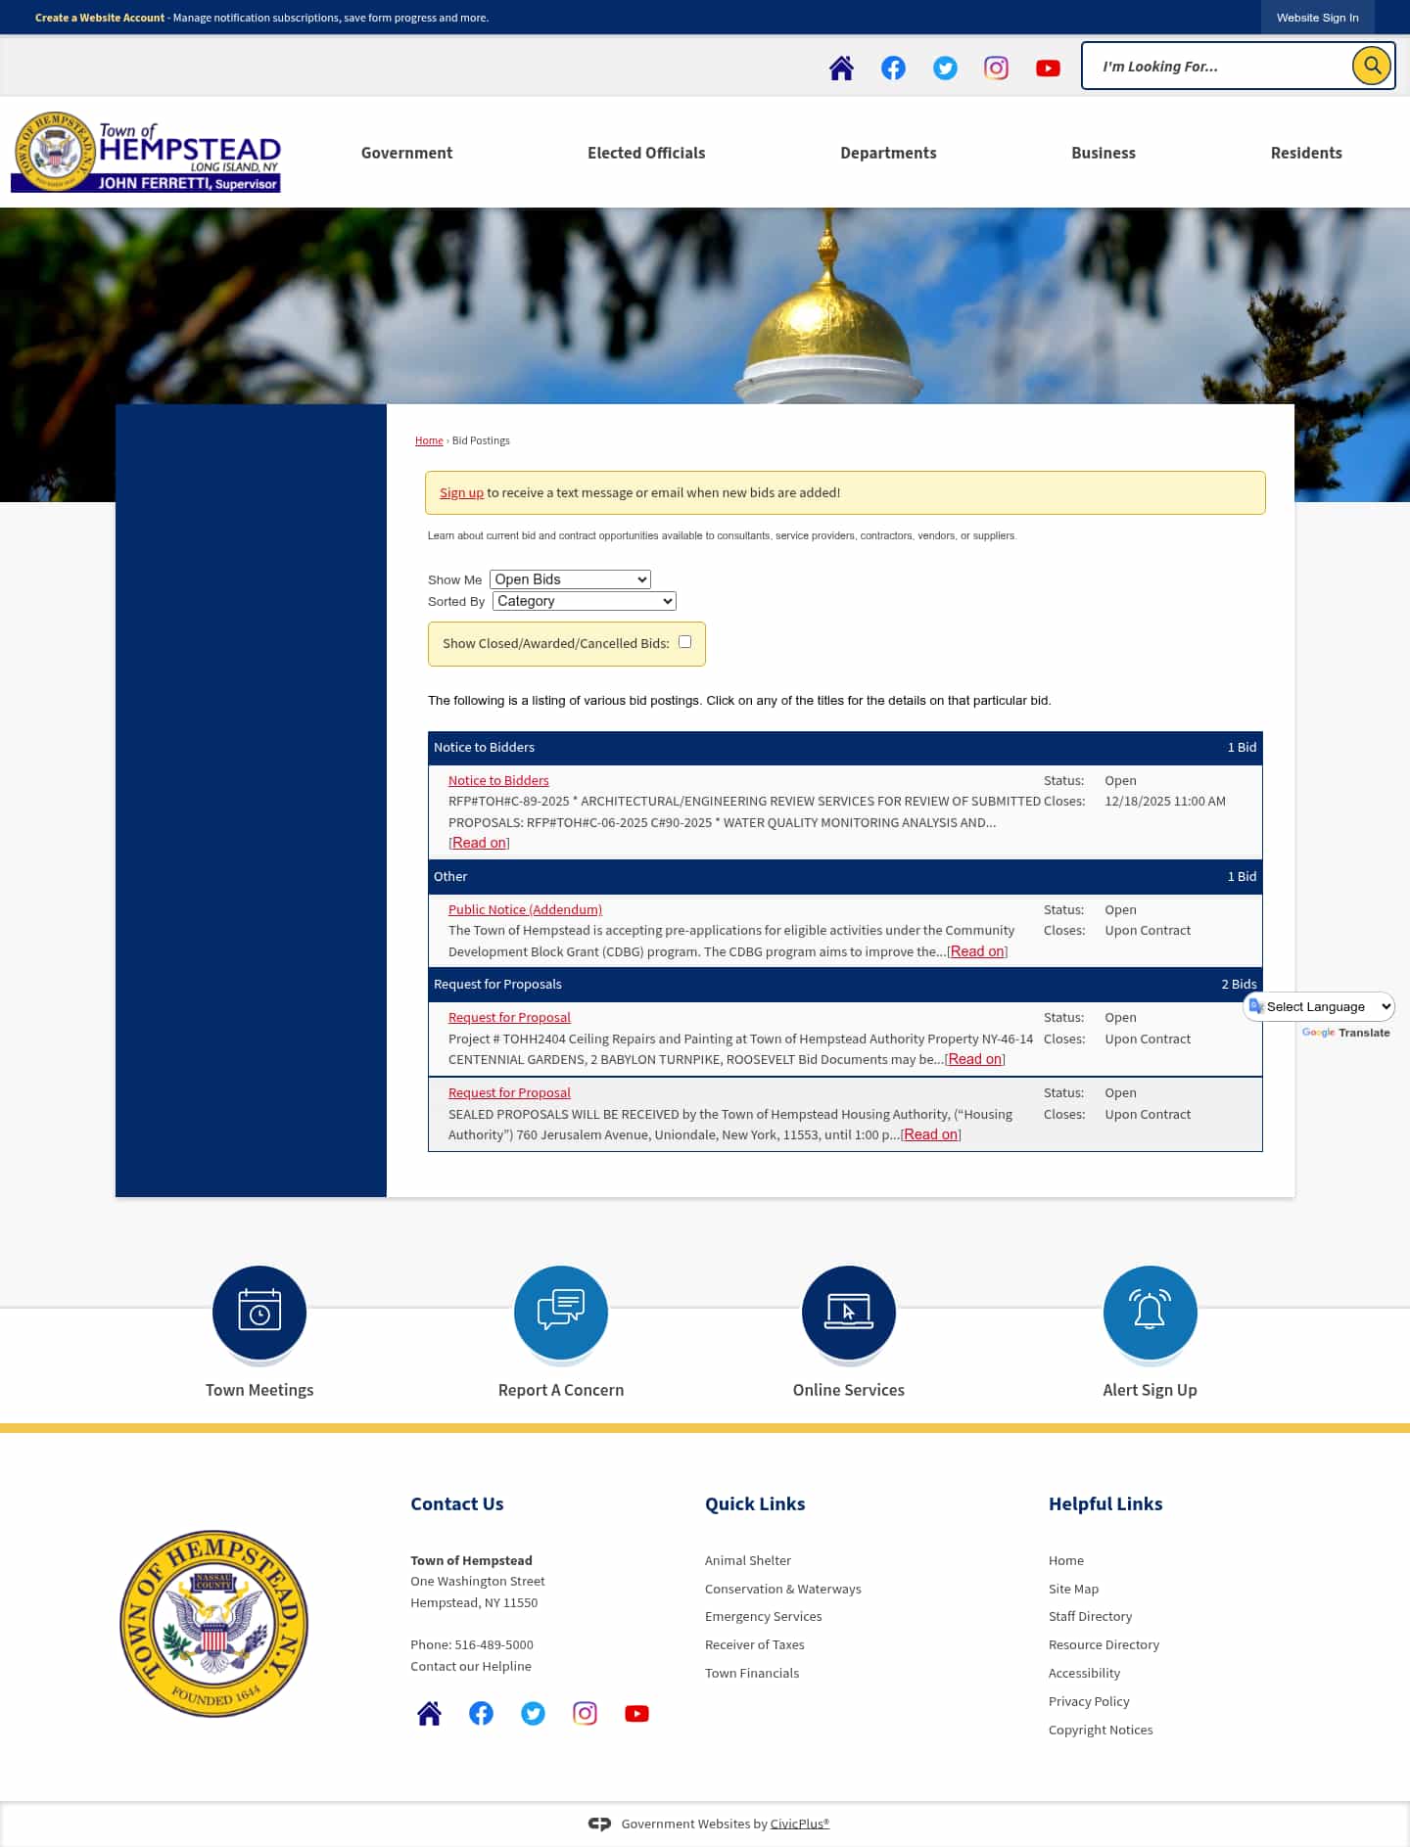Screen dimensions: 1410x1847
Task: Open Conservation & Waterways quick link
Action: (x=783, y=1589)
